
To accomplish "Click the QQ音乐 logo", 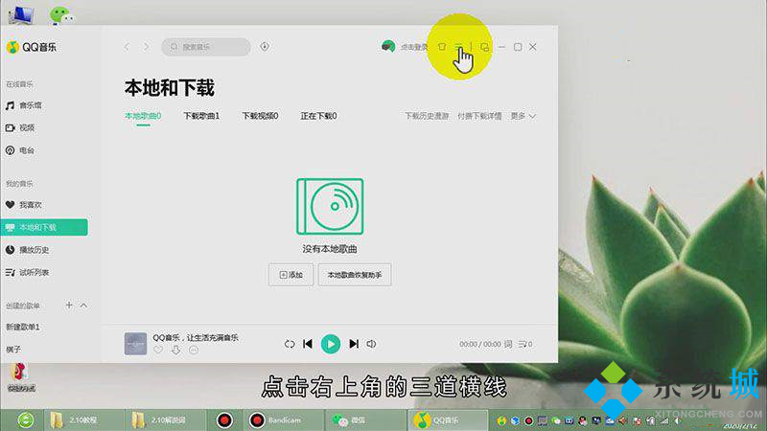I will click(31, 47).
